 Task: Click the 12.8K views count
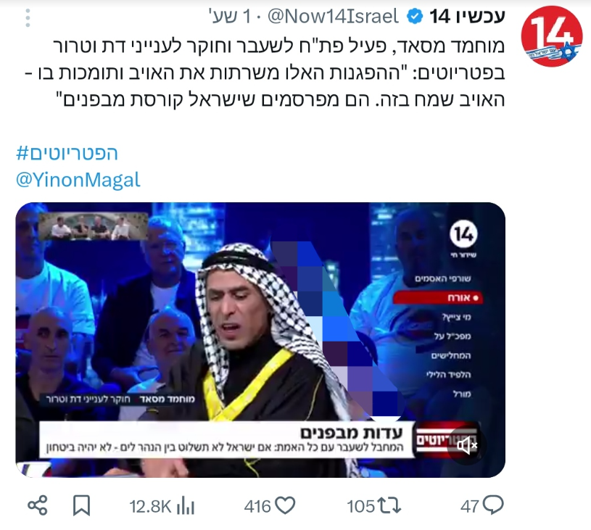pyautogui.click(x=150, y=507)
